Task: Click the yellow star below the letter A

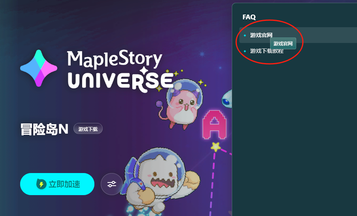Action: pos(216,147)
